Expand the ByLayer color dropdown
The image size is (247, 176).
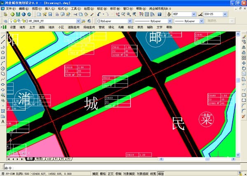click(130, 21)
